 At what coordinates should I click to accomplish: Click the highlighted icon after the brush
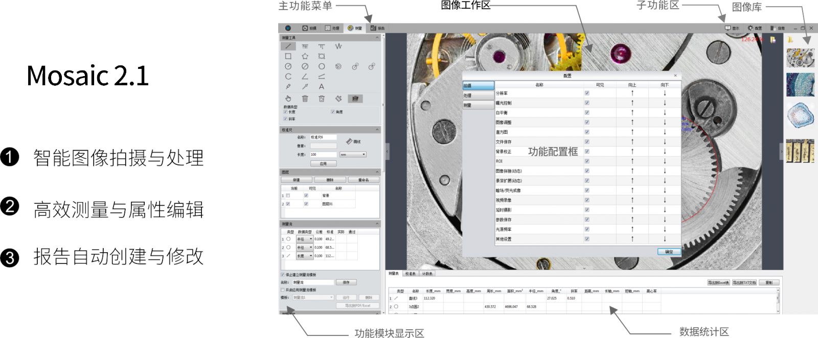pos(355,99)
